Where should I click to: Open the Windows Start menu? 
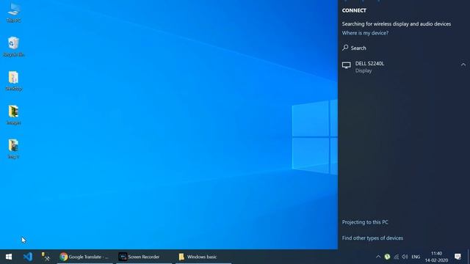coord(9,257)
